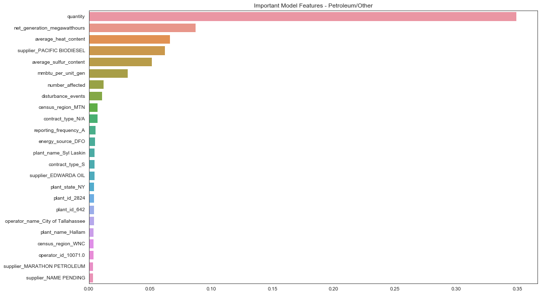Click the 'supplier_MARATHON PETROLEUM' label

[44, 266]
